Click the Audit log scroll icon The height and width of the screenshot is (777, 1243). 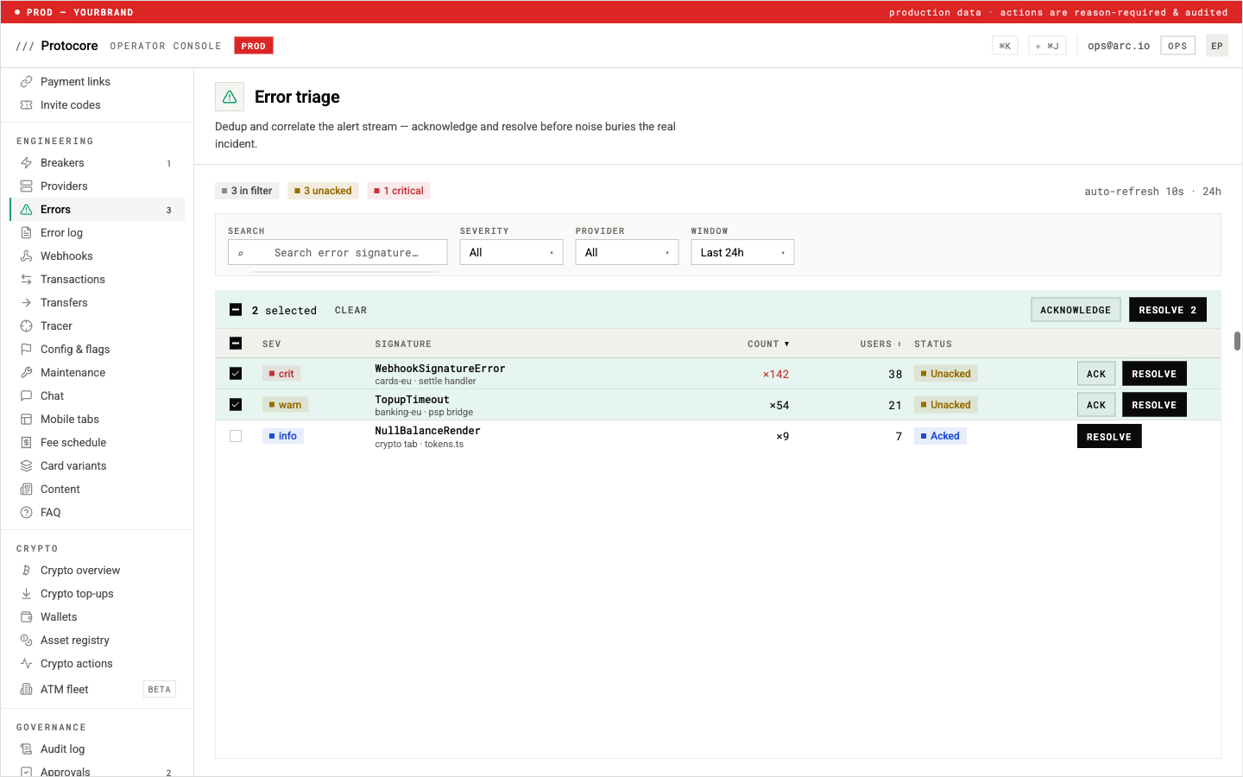coord(27,749)
